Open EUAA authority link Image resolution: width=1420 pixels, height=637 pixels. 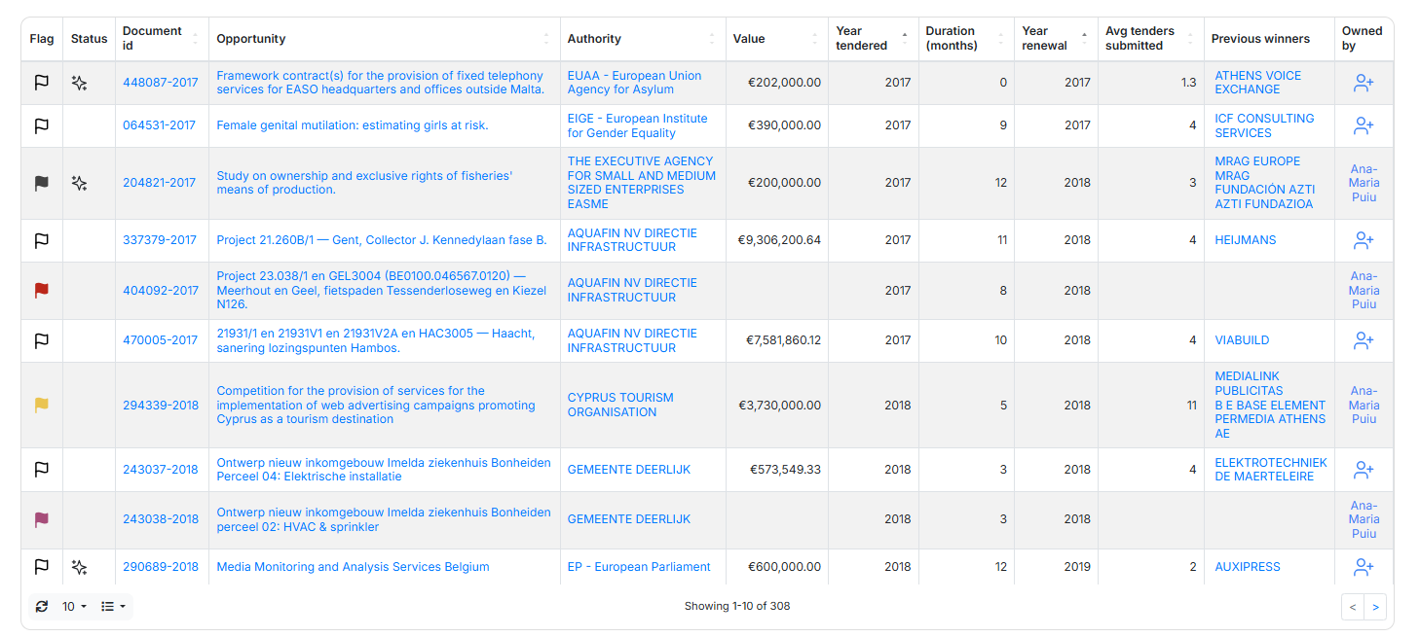coord(634,83)
